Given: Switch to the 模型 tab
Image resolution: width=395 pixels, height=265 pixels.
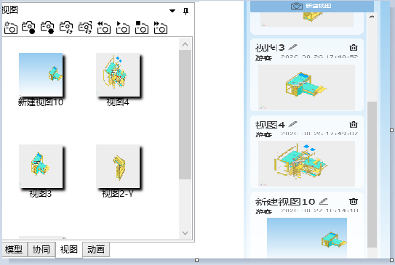Looking at the screenshot, I should point(14,250).
